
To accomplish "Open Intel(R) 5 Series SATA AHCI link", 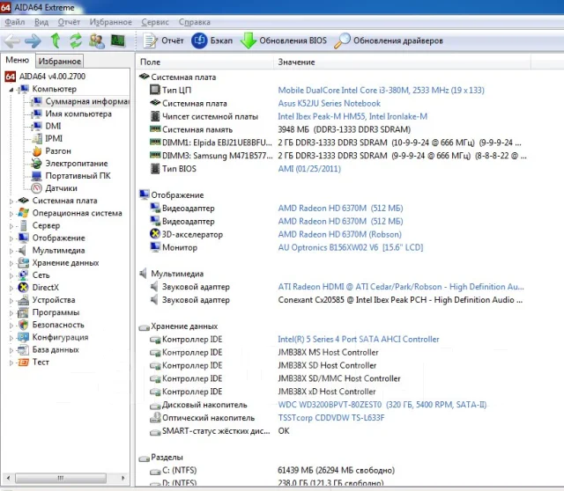I will click(359, 339).
